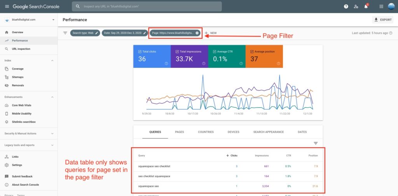
Task: Click the filter icon beside Search type chip
Action: (x=65, y=33)
